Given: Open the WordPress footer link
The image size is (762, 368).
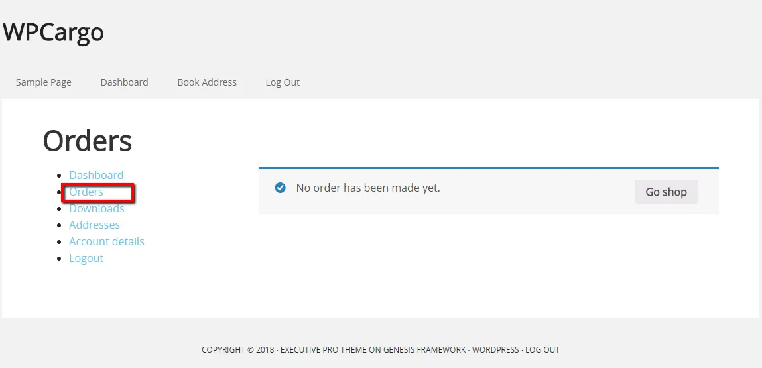Looking at the screenshot, I should (x=495, y=349).
